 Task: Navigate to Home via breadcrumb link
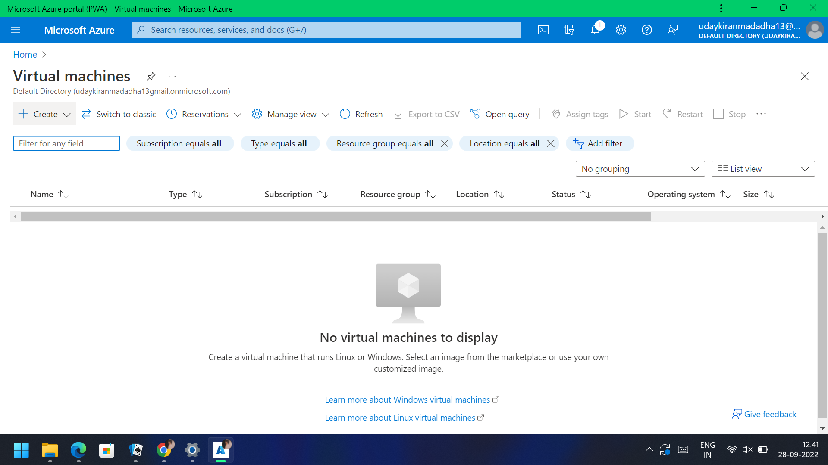[25, 54]
